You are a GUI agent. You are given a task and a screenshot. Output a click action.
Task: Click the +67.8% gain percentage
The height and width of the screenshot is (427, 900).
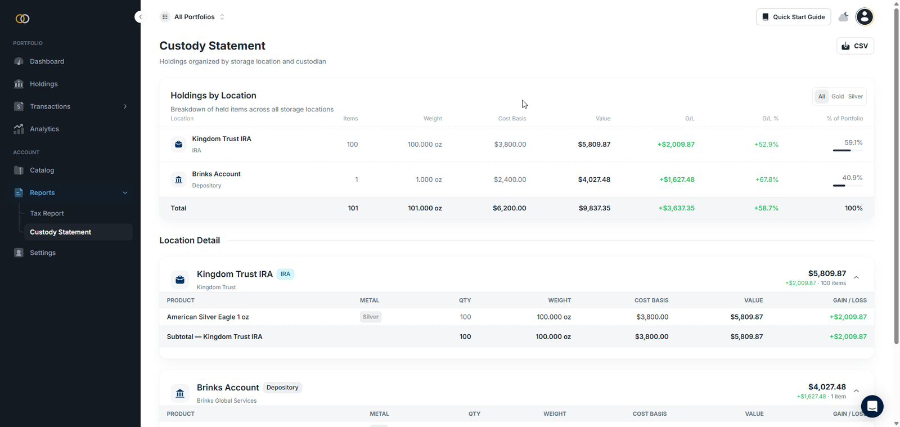[x=767, y=179]
